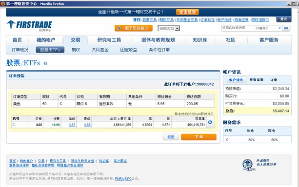Click the Firefox icon in title bar
The width and height of the screenshot is (299, 187).
(x=2, y=3)
